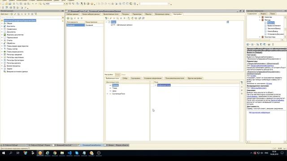Viewport: 287px width, 161px height.
Task: Open Chrome from the taskbar
Action: (55, 153)
